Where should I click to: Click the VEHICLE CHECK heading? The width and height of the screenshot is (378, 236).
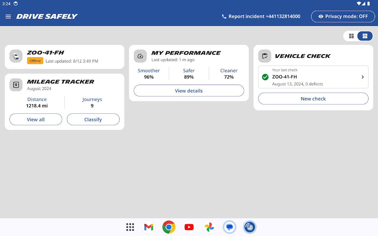pos(303,56)
